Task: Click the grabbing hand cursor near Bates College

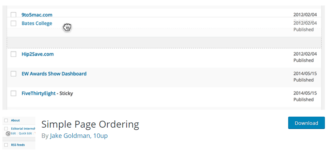Action: point(67,27)
